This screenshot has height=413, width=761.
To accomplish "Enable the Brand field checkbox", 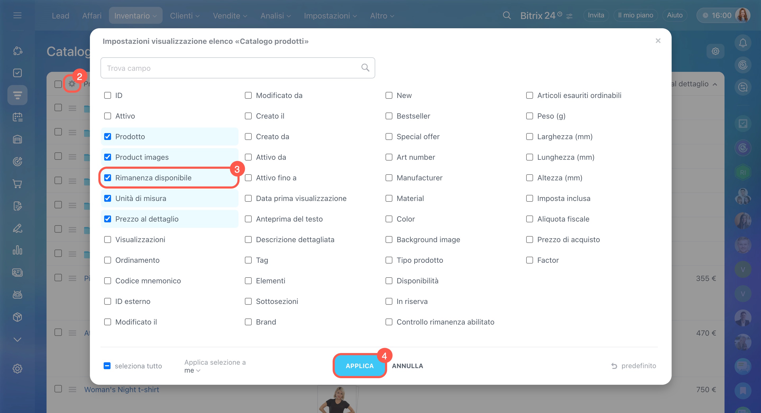I will (x=248, y=322).
